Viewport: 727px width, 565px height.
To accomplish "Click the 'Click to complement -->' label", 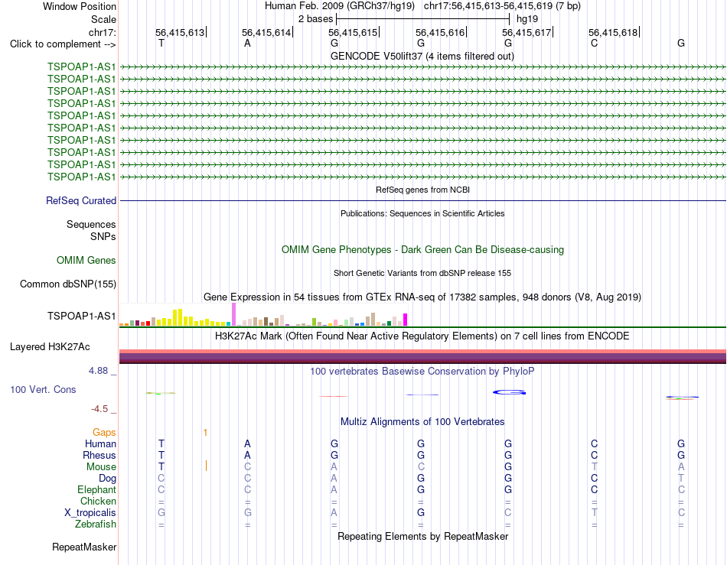I will click(x=63, y=44).
